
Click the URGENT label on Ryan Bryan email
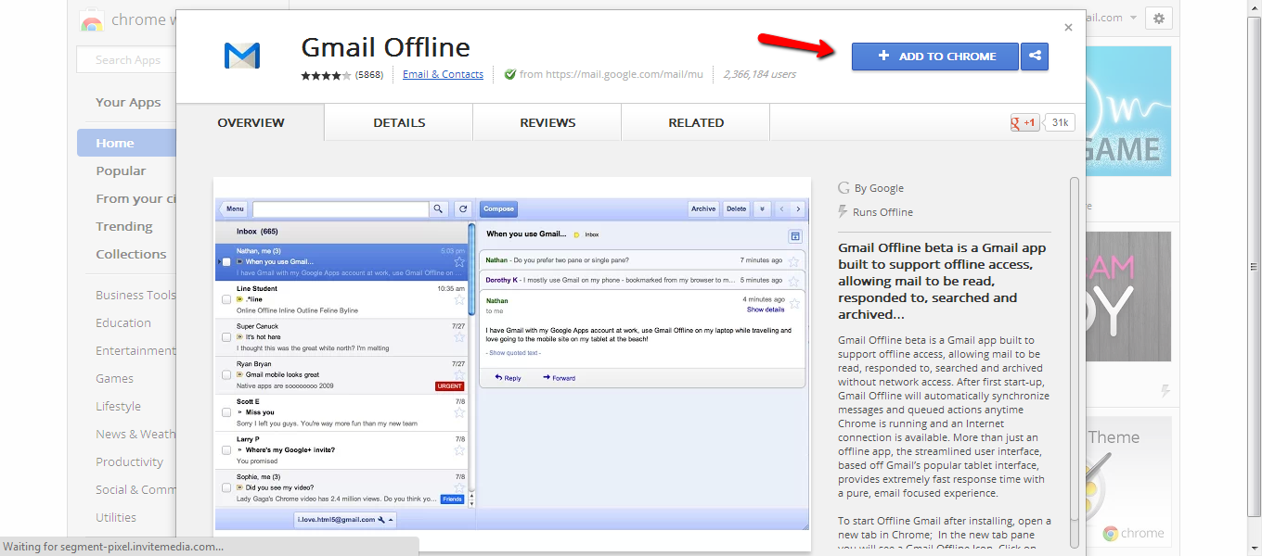450,385
